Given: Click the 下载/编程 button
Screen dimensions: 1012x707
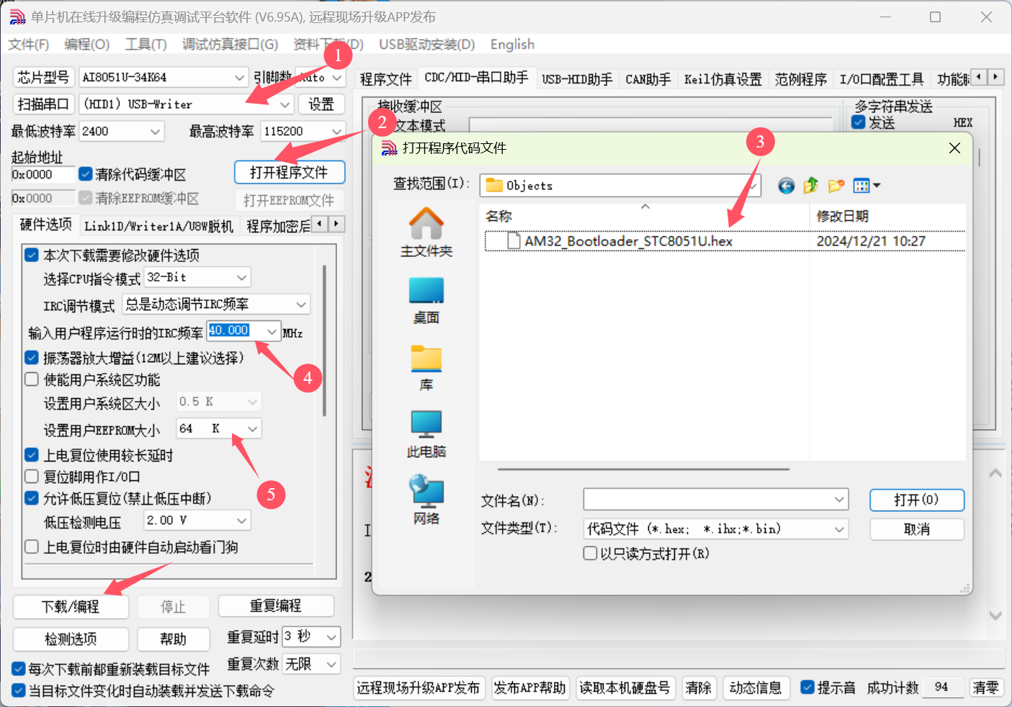Looking at the screenshot, I should point(71,606).
